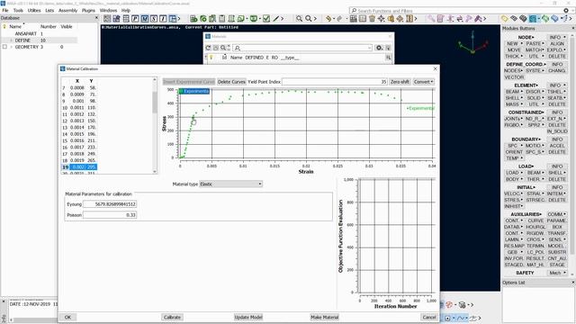The width and height of the screenshot is (576, 324).
Task: Click the blue cube view icon
Action: pos(554,18)
